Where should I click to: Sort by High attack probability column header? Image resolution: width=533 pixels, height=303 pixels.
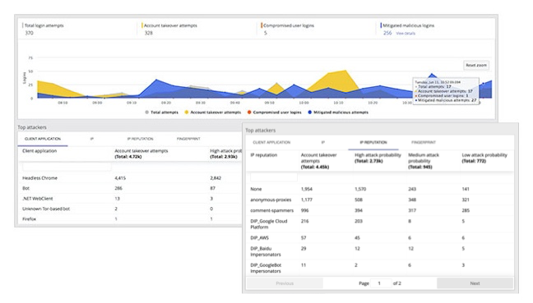[378, 158]
